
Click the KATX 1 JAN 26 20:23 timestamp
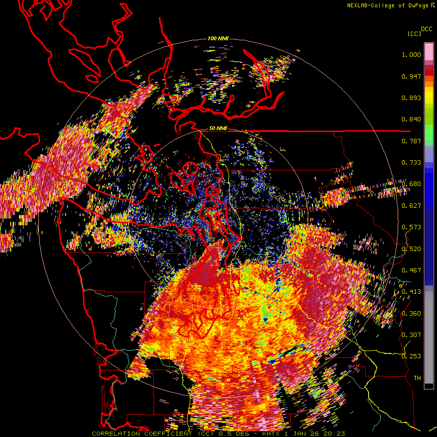click(303, 434)
